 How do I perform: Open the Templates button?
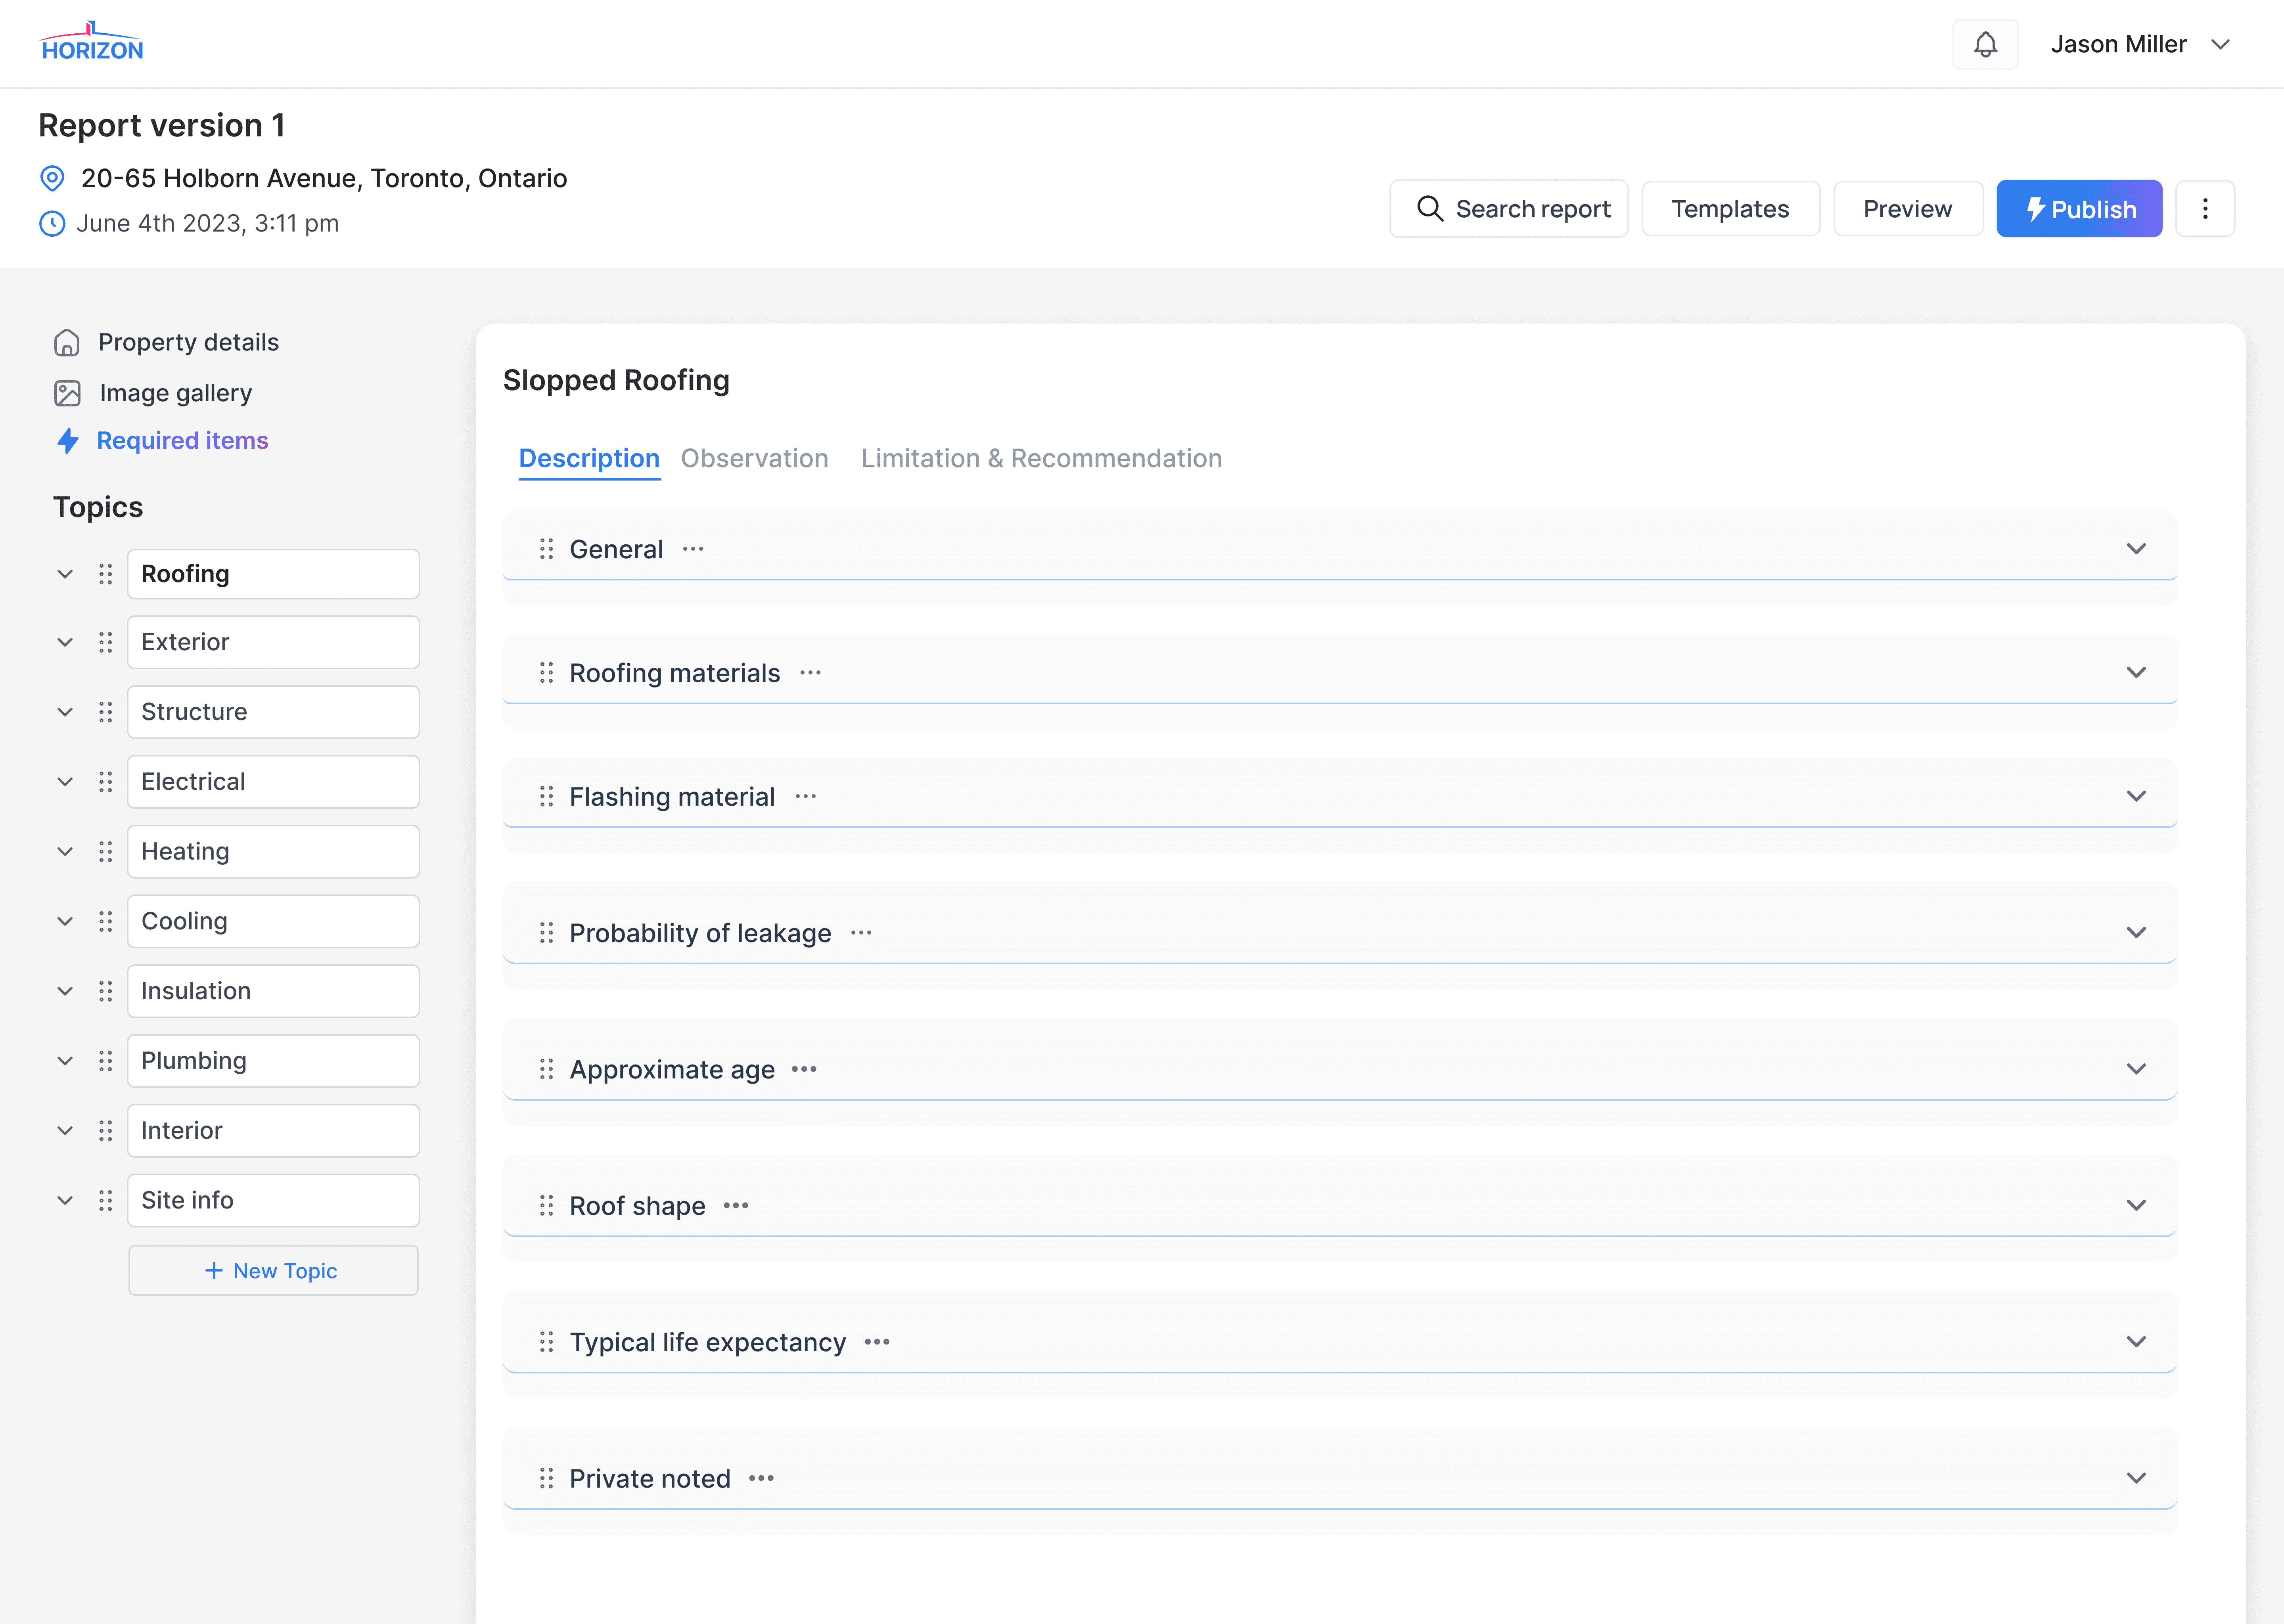tap(1730, 209)
